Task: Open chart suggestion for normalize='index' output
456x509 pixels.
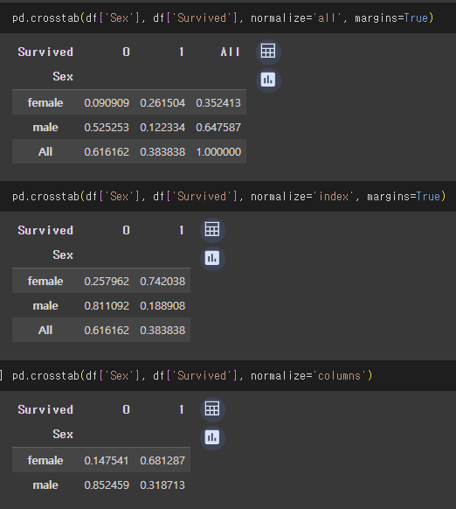Action: click(212, 258)
